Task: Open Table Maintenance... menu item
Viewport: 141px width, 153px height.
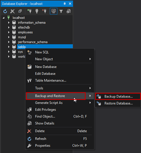Action: point(60,80)
